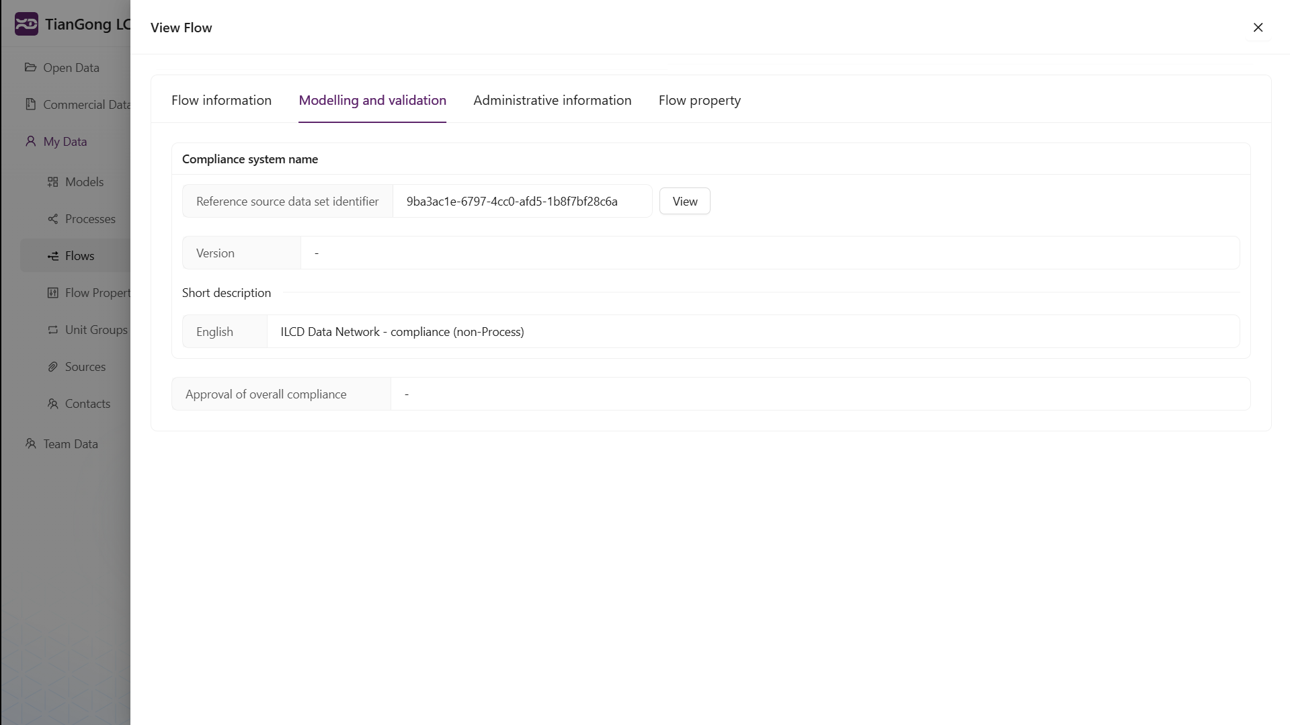Open Team Data in the sidebar
This screenshot has width=1290, height=725.
point(70,444)
